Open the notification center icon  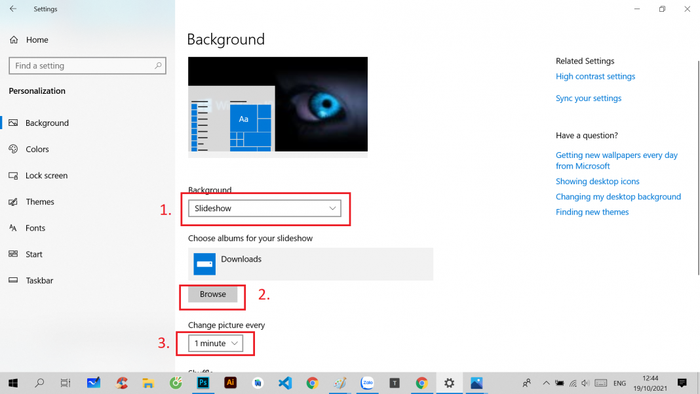pos(682,383)
